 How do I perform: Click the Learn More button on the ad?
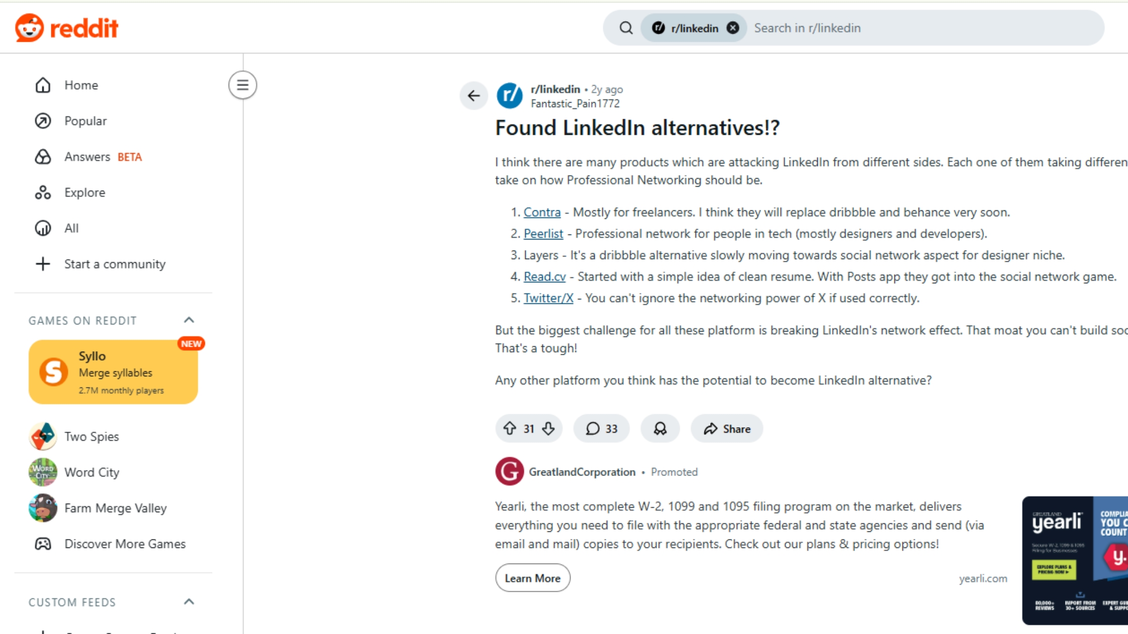click(x=532, y=578)
